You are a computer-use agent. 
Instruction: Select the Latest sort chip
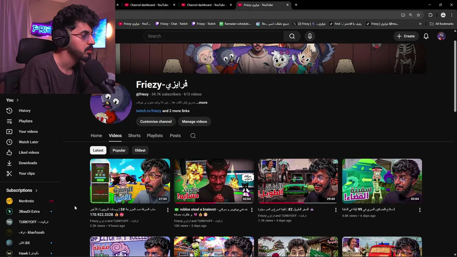98,150
